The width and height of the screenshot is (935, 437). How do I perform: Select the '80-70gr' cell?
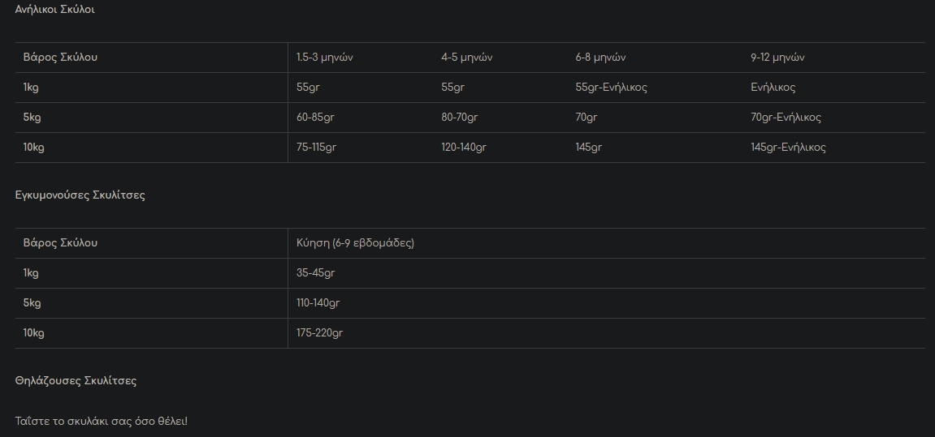[x=459, y=118]
